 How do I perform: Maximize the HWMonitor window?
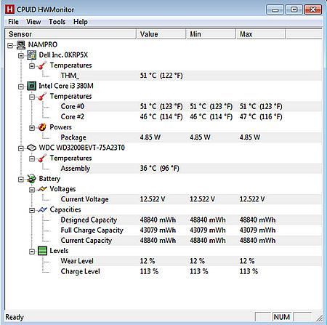tap(294, 9)
